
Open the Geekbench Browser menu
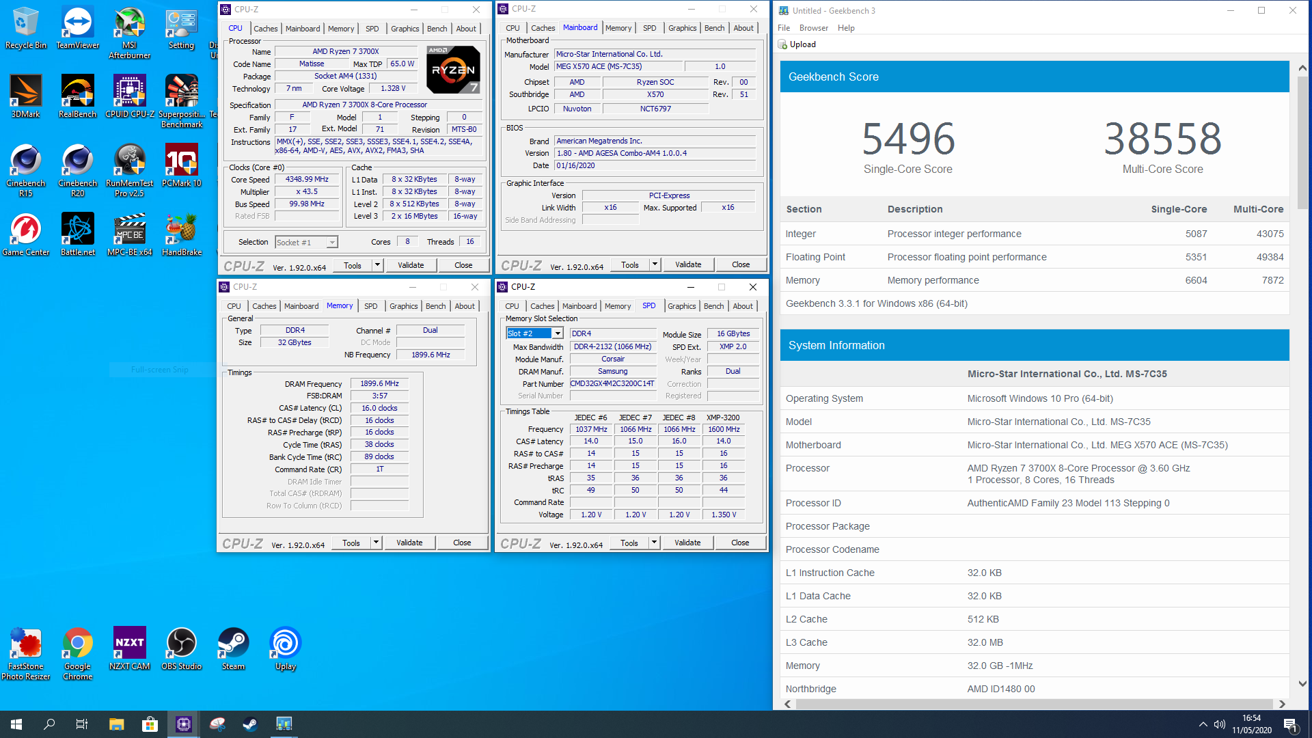pos(813,28)
